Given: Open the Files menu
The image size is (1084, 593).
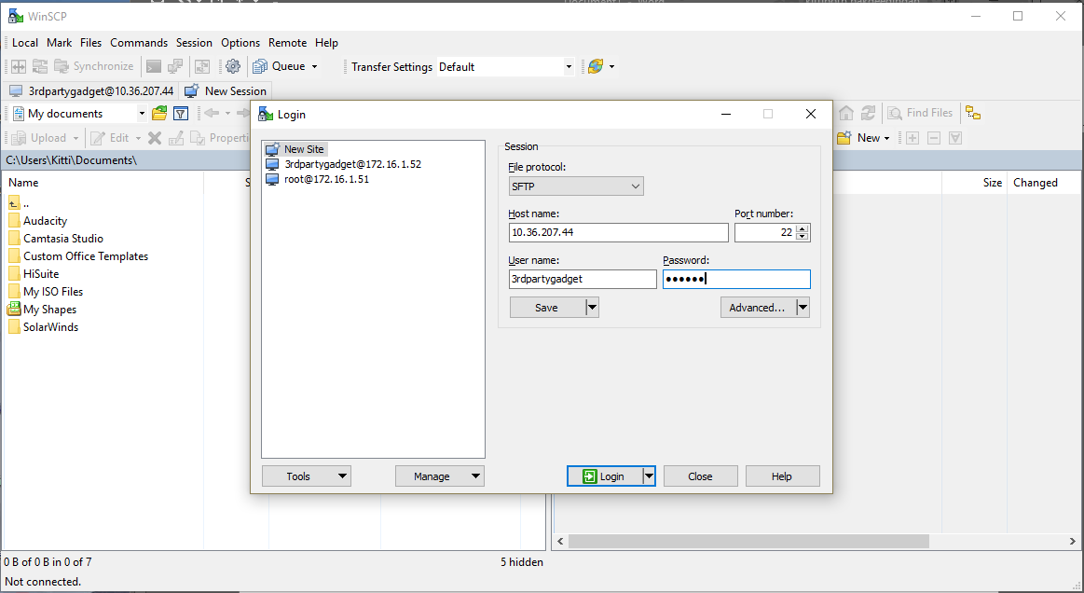Looking at the screenshot, I should click(x=90, y=43).
